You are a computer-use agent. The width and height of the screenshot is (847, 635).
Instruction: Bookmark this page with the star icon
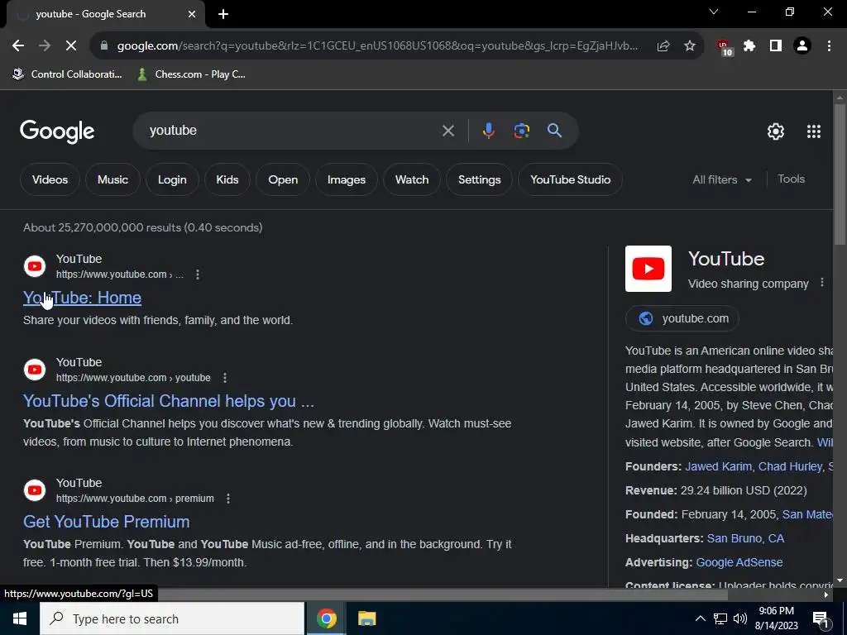(x=690, y=46)
